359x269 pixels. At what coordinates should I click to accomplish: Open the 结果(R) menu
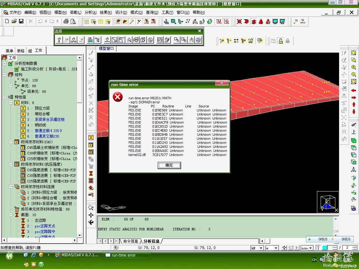coord(106,12)
